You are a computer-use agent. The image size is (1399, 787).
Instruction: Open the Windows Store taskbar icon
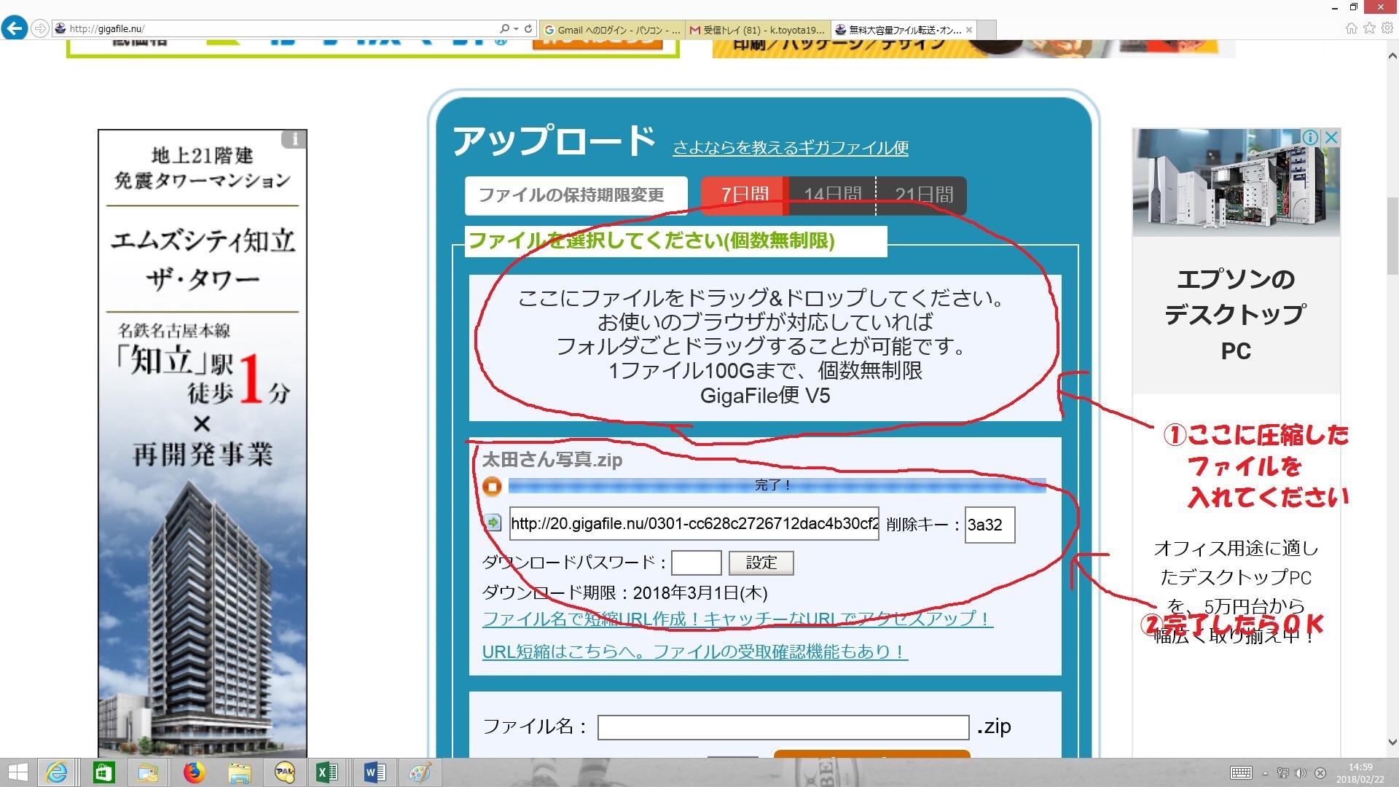(103, 772)
